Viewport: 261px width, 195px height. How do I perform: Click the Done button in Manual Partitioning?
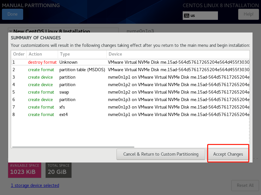(12, 14)
